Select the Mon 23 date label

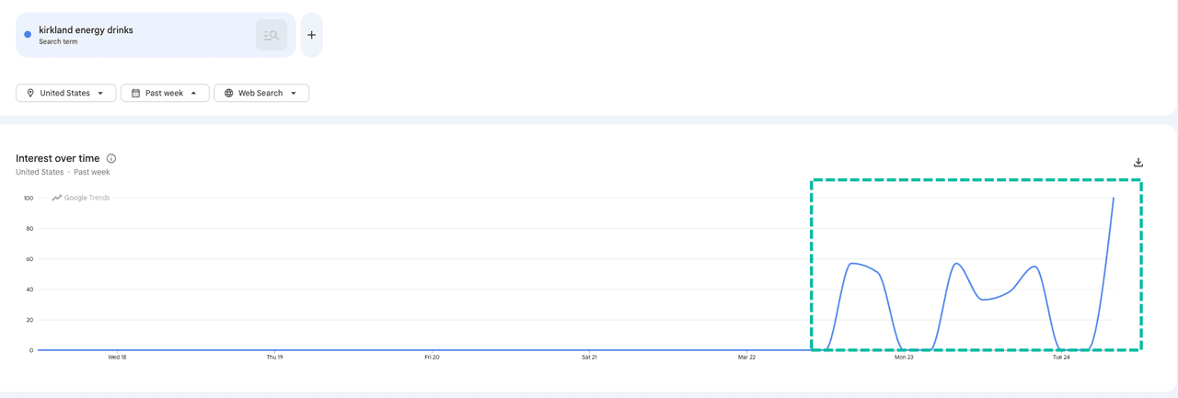tap(904, 357)
